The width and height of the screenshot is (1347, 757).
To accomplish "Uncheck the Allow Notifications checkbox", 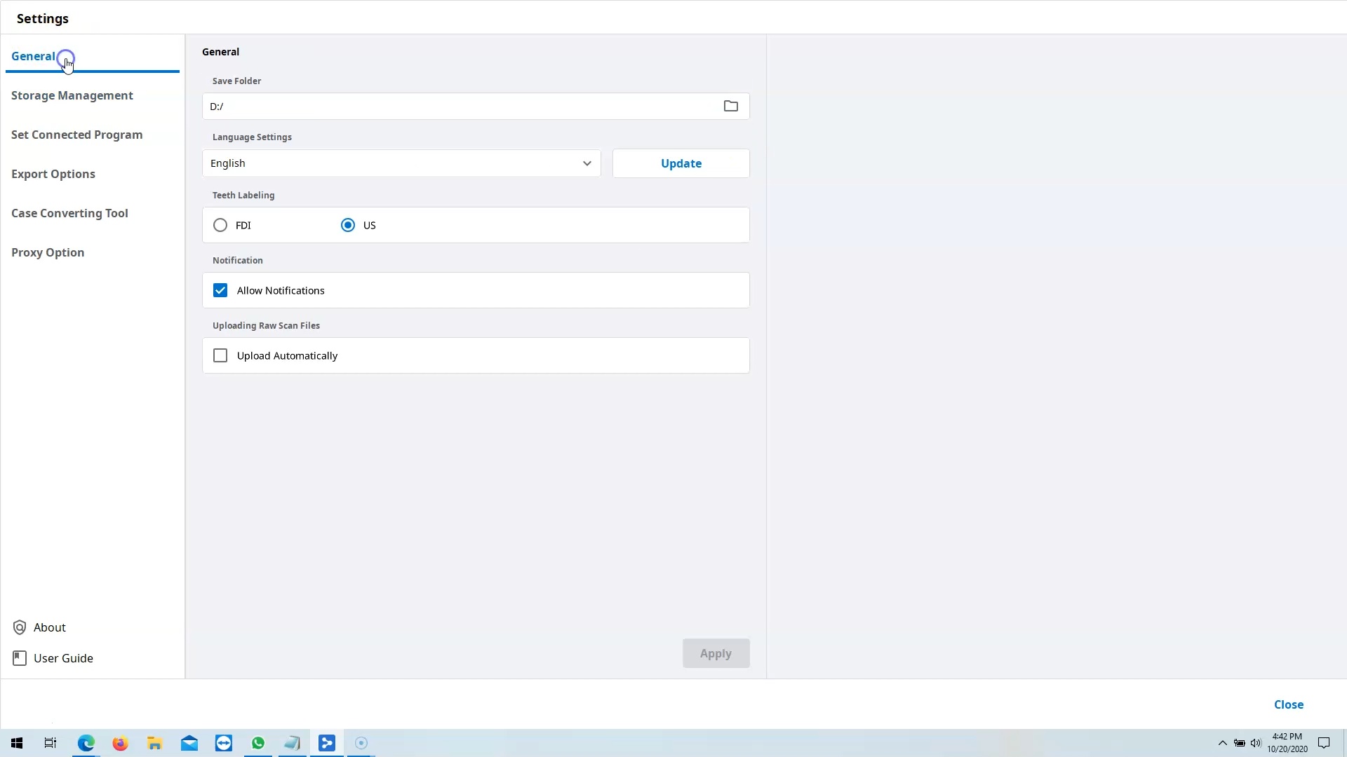I will (220, 290).
